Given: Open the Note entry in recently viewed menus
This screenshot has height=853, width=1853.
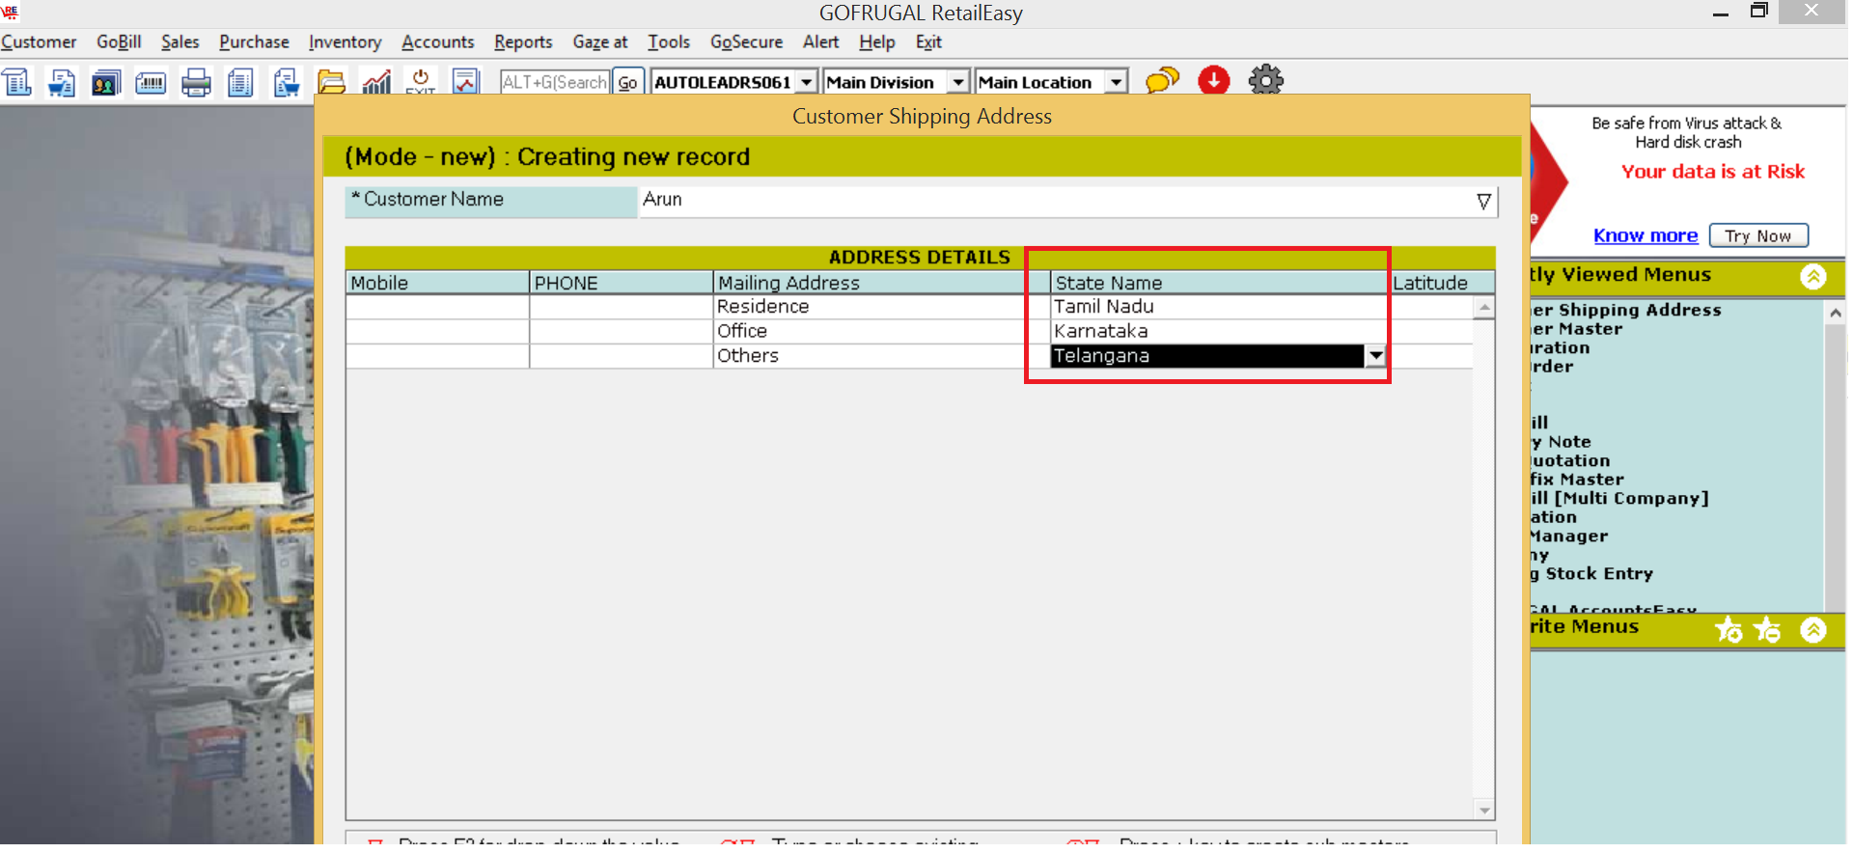Looking at the screenshot, I should 1561,442.
